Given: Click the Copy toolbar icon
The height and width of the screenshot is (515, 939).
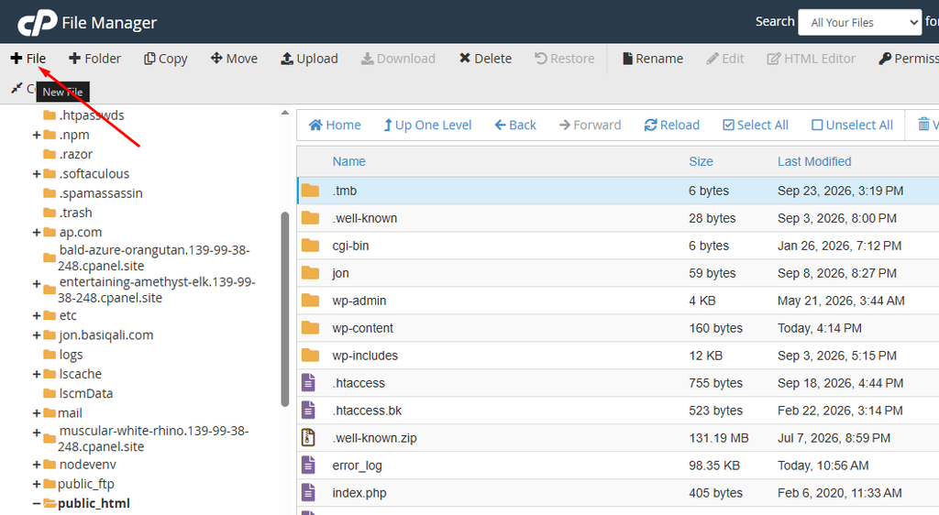Looking at the screenshot, I should tap(149, 59).
